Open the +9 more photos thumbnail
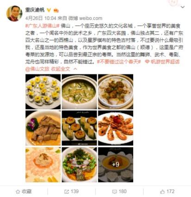This screenshot has height=197, width=191. [116, 165]
